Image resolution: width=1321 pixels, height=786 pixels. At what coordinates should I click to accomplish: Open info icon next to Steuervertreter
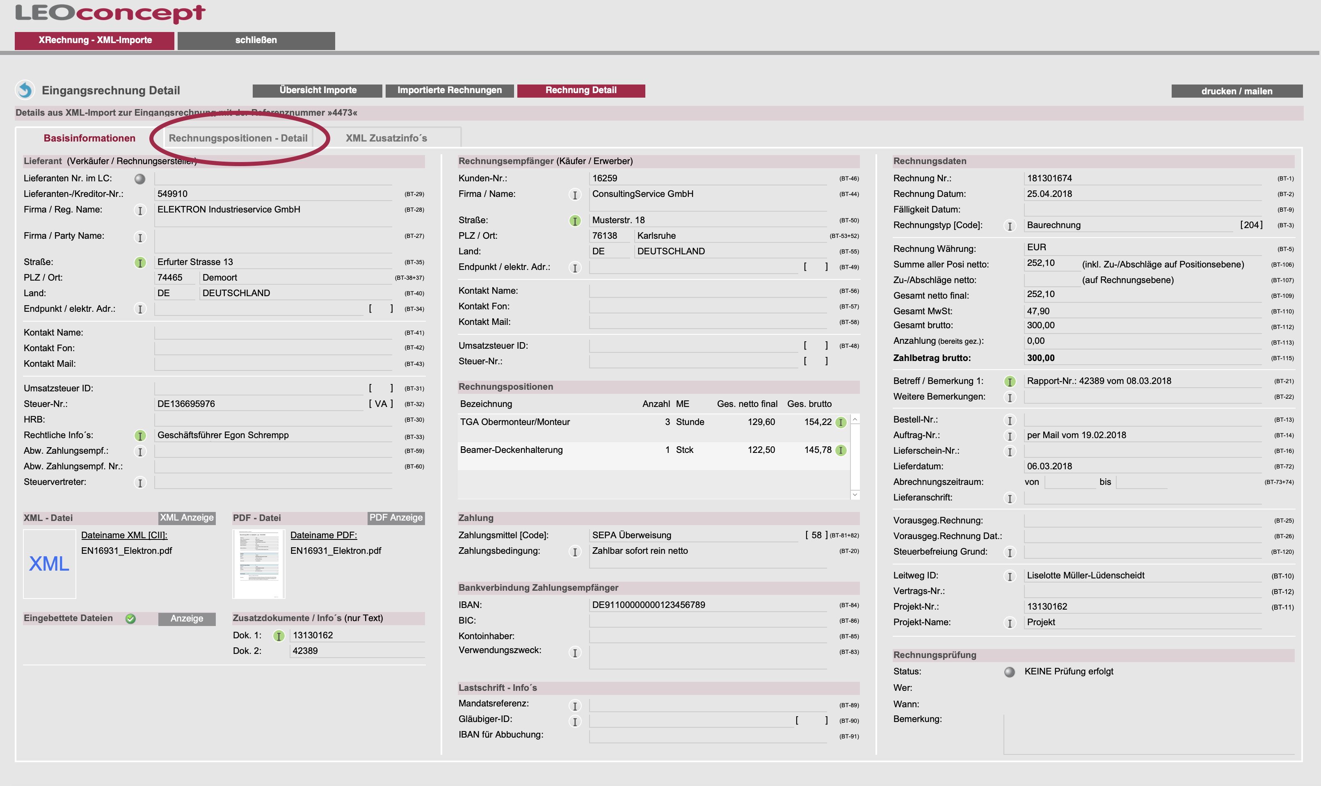[x=140, y=482]
